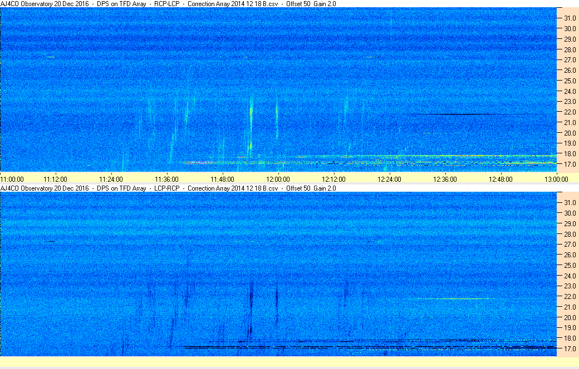
Task: Select 25.0 frequency label on RCP-LCP plot
Action: pyautogui.click(x=570, y=81)
